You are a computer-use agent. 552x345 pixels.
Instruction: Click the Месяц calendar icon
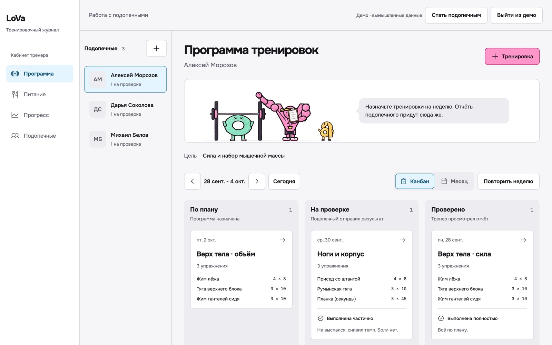click(444, 181)
